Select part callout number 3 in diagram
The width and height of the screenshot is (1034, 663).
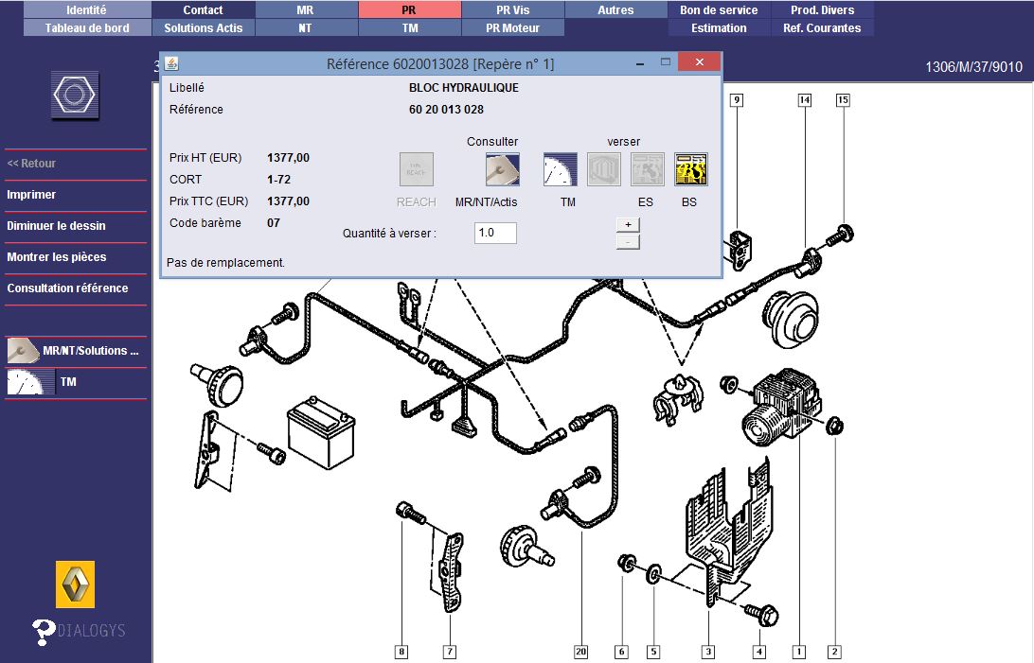click(x=707, y=651)
